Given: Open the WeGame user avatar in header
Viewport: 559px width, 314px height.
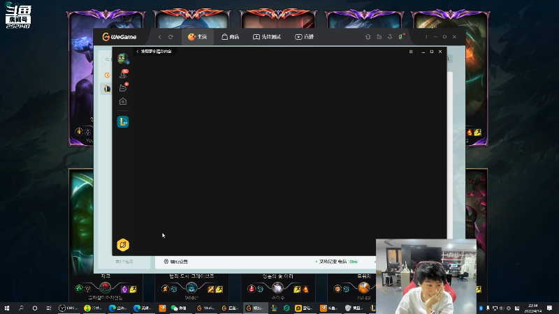Looking at the screenshot, I should 401,37.
